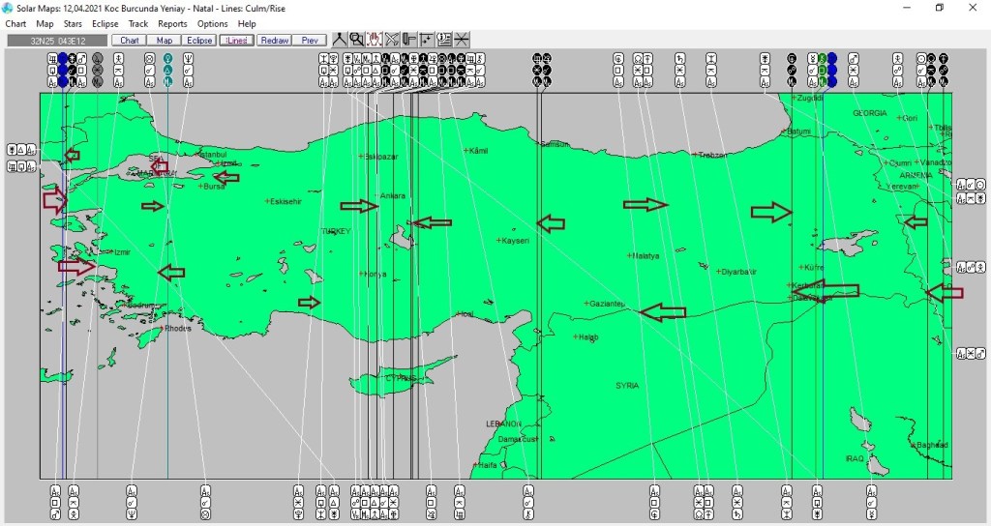Screen dimensions: 991x526
Task: Click the 32N25 043E12 coordinates field
Action: pyautogui.click(x=57, y=41)
